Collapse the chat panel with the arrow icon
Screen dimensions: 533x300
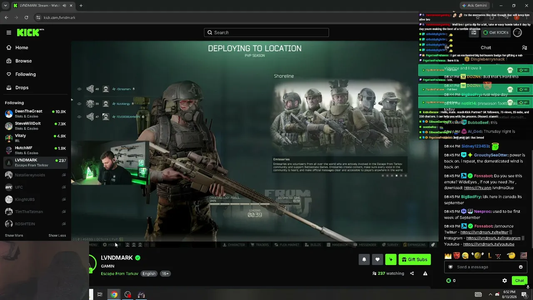[447, 47]
